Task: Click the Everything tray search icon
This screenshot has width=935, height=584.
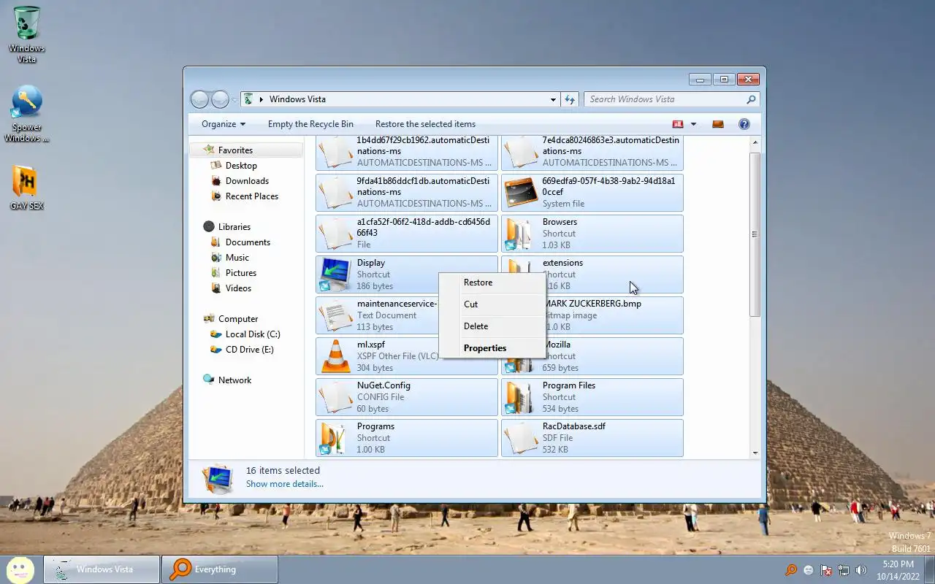Action: pyautogui.click(x=791, y=570)
